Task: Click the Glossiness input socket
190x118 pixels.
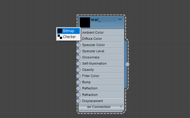Action: [78, 57]
